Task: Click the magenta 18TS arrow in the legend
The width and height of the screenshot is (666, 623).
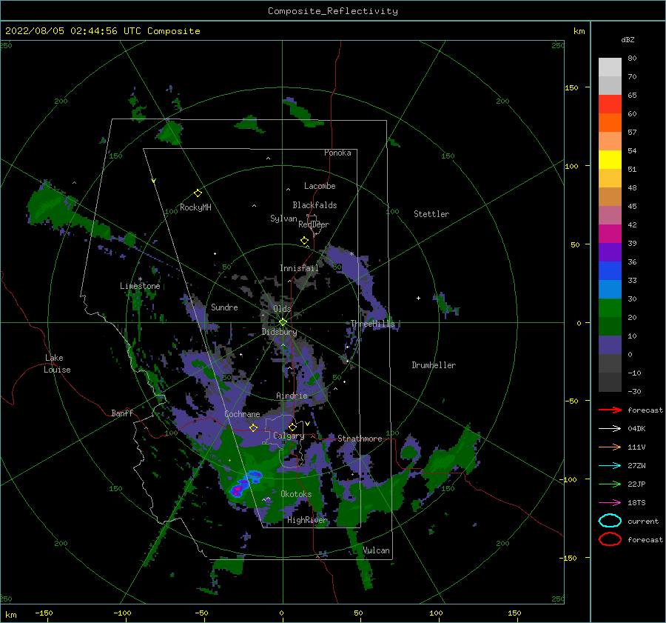Action: 610,503
